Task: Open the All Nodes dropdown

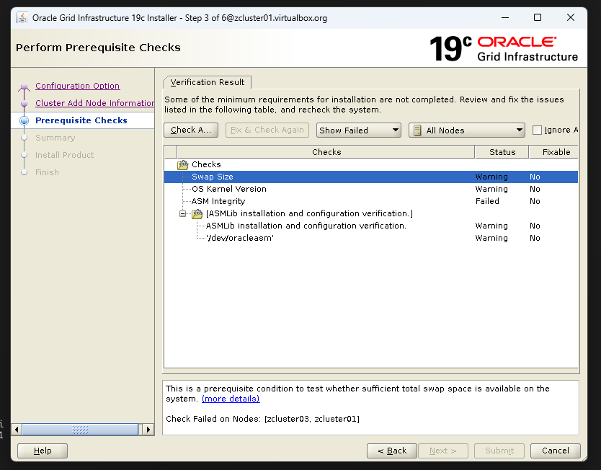Action: 466,130
